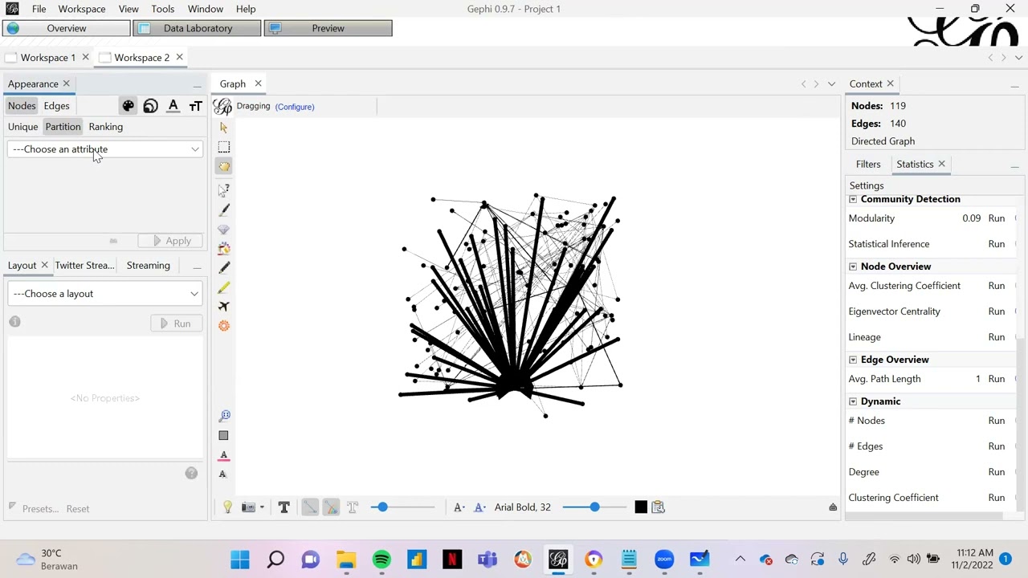Collapse the Community Detection section
This screenshot has height=578, width=1028.
[x=853, y=199]
